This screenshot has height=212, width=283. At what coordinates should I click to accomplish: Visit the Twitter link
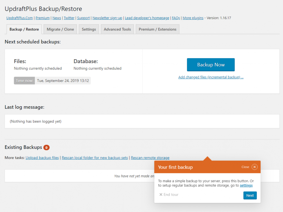click(69, 18)
